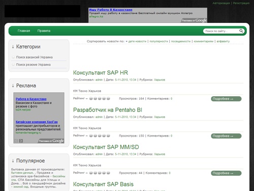Open the Главная menu item

click(x=24, y=31)
